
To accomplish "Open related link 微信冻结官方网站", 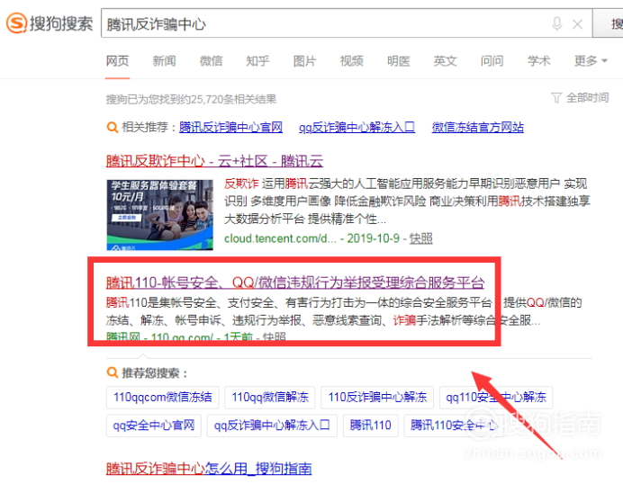I will pyautogui.click(x=477, y=128).
